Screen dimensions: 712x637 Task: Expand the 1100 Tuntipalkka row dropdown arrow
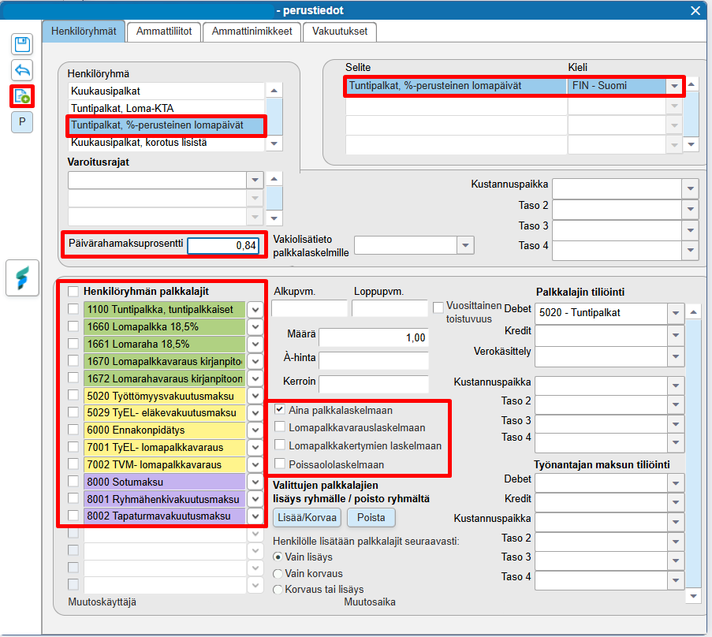[x=255, y=310]
